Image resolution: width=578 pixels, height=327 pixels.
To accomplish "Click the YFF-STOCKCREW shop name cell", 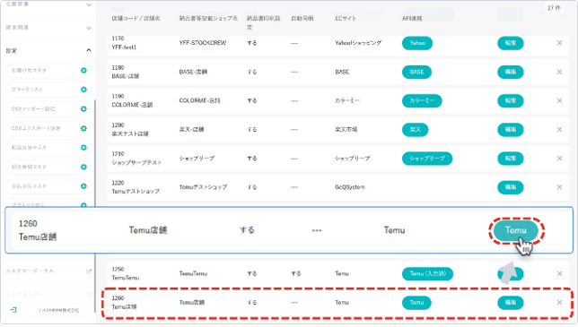I will 202,43.
